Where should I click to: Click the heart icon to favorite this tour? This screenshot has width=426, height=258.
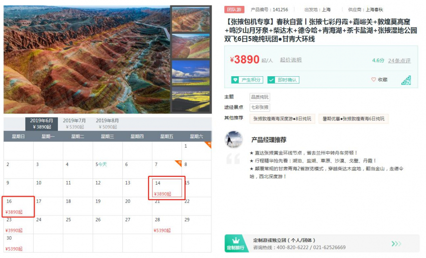point(373,80)
